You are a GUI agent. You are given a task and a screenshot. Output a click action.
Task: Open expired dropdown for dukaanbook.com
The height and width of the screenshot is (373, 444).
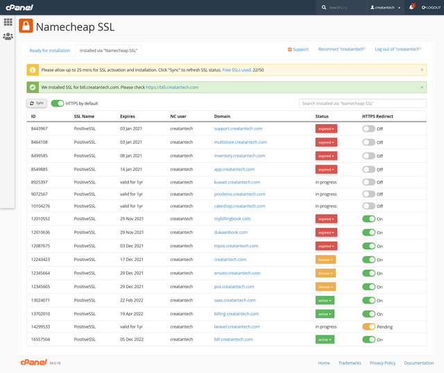pos(326,233)
